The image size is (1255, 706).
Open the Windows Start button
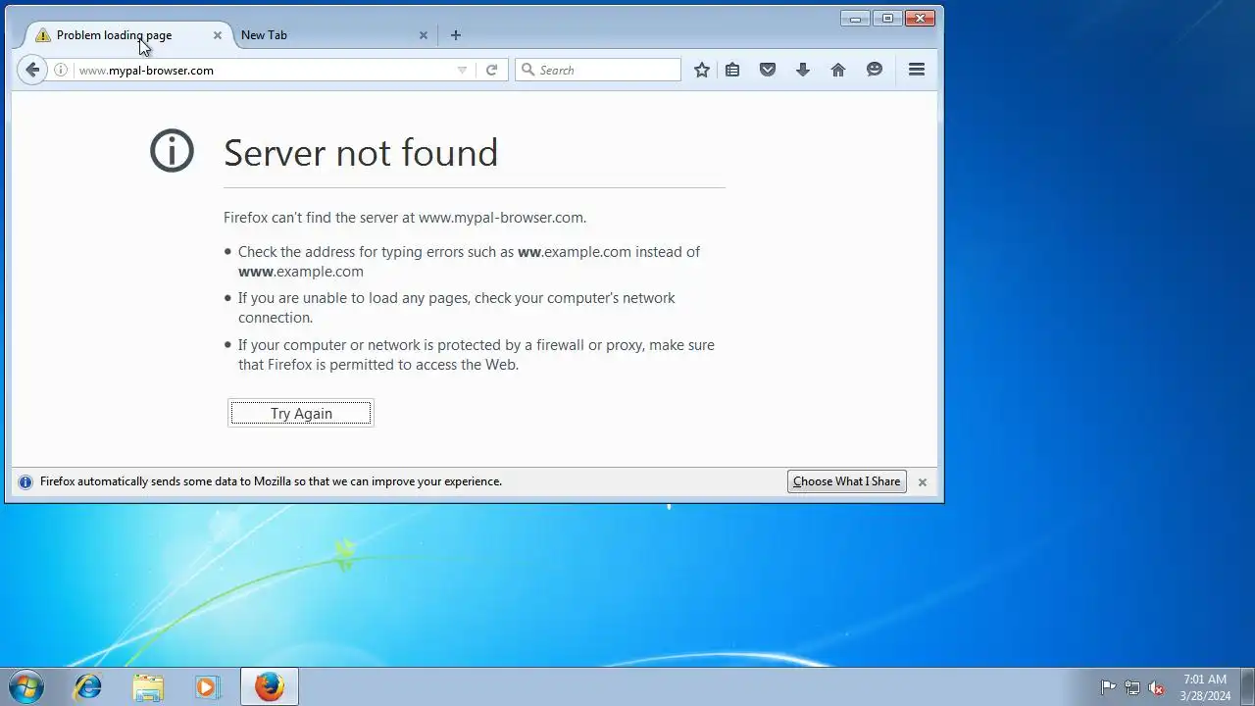click(x=26, y=686)
